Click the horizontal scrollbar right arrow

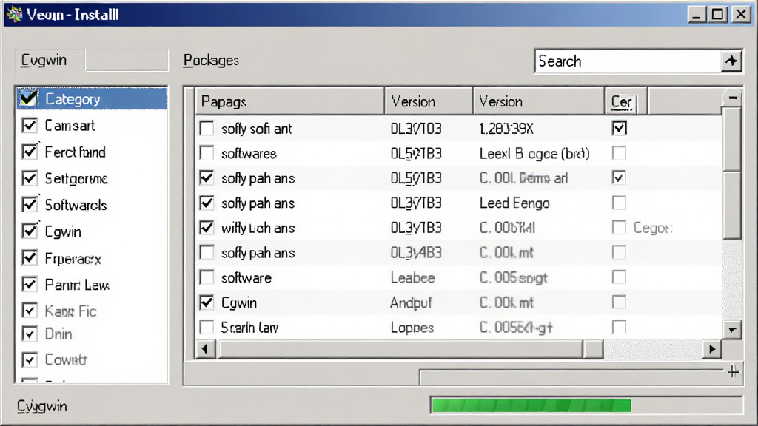(x=711, y=349)
